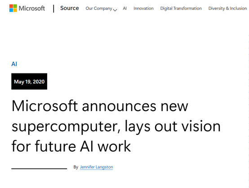Open the Source home link
The image size is (249, 188).
[69, 8]
